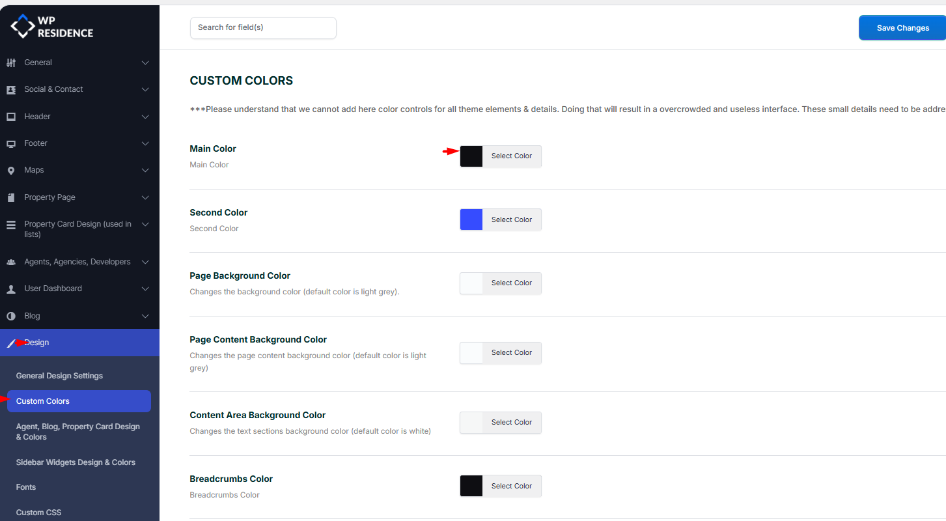Click the Header monitor icon
The height and width of the screenshot is (521, 946).
[11, 117]
